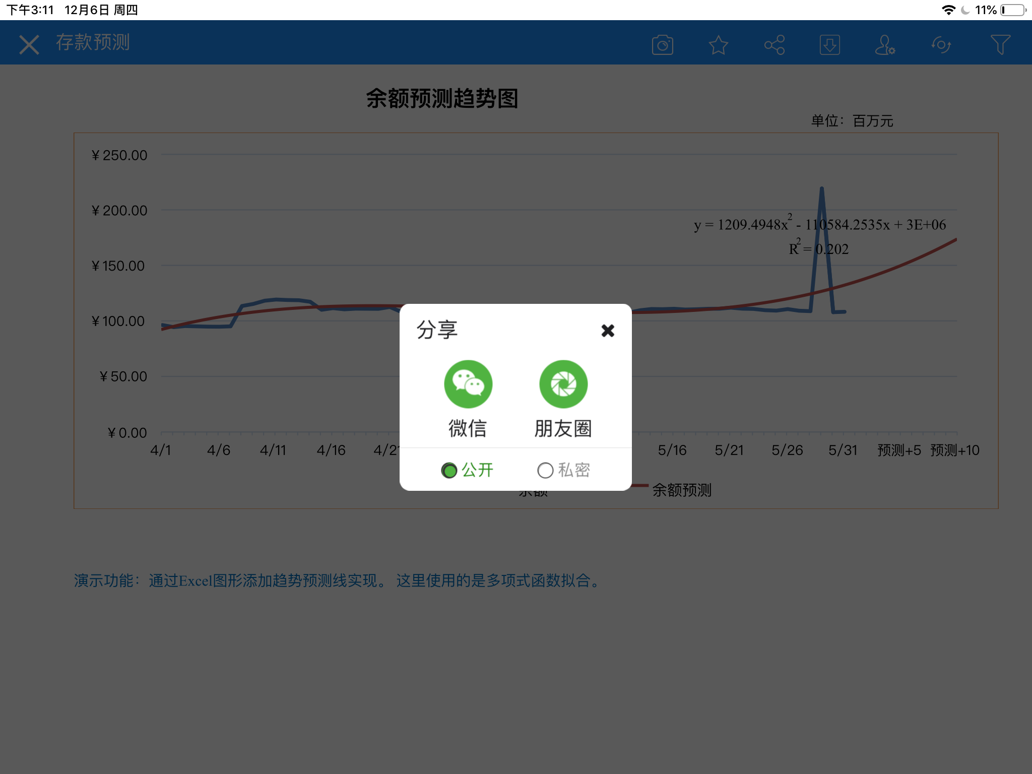Viewport: 1032px width, 774px height.
Task: Tap the refresh icon in the toolbar
Action: tap(941, 45)
